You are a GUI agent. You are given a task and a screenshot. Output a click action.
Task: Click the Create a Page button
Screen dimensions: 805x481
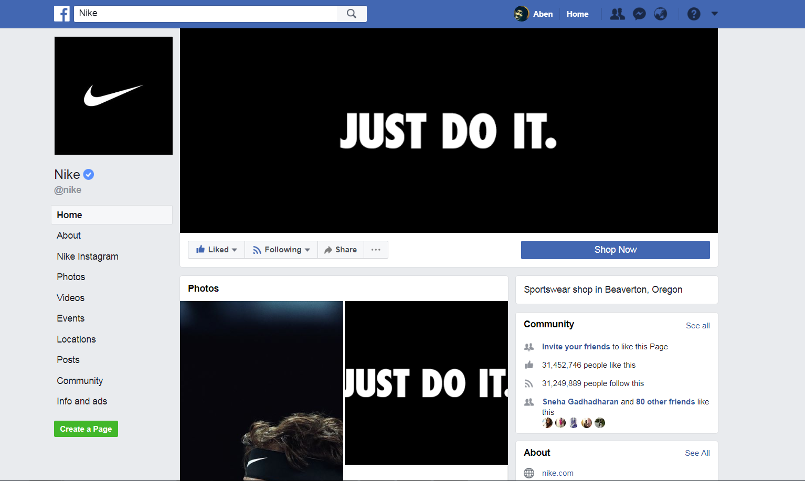86,429
